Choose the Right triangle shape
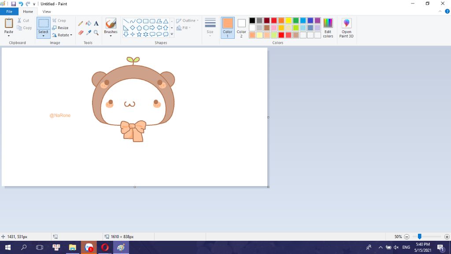Screen dimensions: 451x254 pyautogui.click(x=126, y=28)
